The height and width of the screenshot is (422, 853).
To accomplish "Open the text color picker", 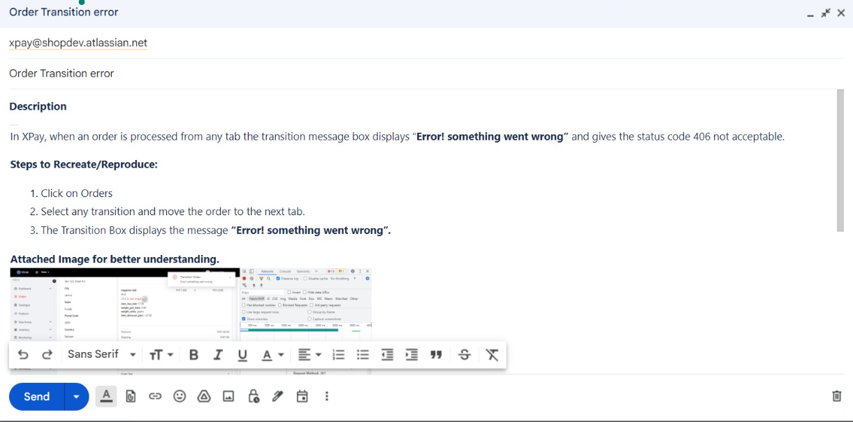I will tap(272, 355).
